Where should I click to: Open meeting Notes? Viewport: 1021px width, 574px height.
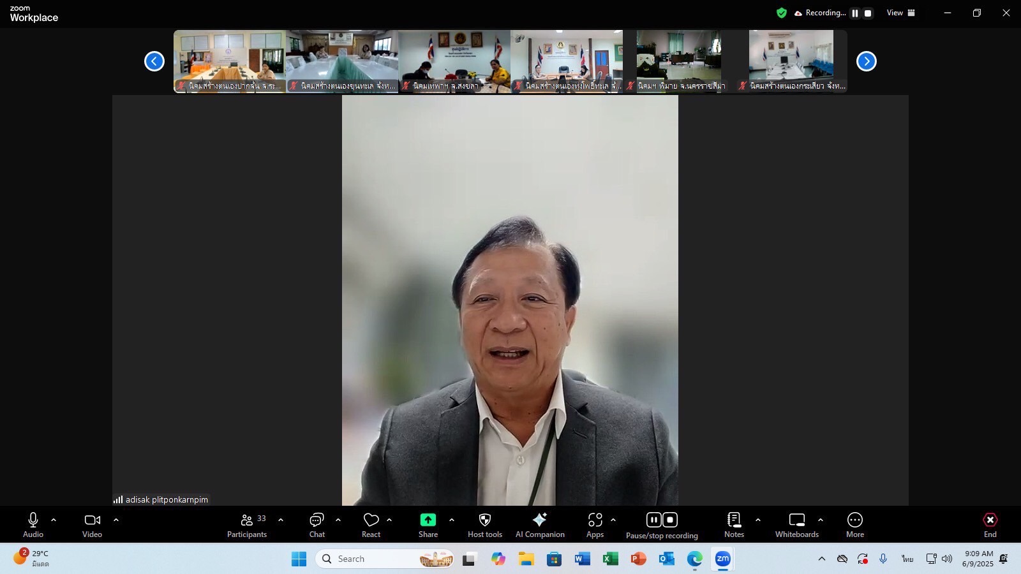click(x=734, y=526)
